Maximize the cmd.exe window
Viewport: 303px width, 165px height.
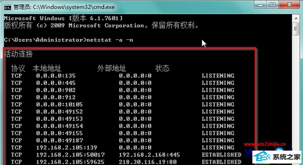272,4
